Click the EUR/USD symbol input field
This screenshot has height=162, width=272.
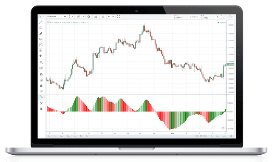[54, 17]
